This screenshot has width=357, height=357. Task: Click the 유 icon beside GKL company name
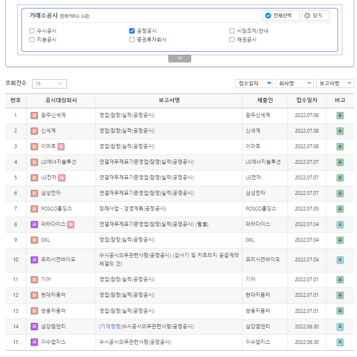click(x=34, y=240)
